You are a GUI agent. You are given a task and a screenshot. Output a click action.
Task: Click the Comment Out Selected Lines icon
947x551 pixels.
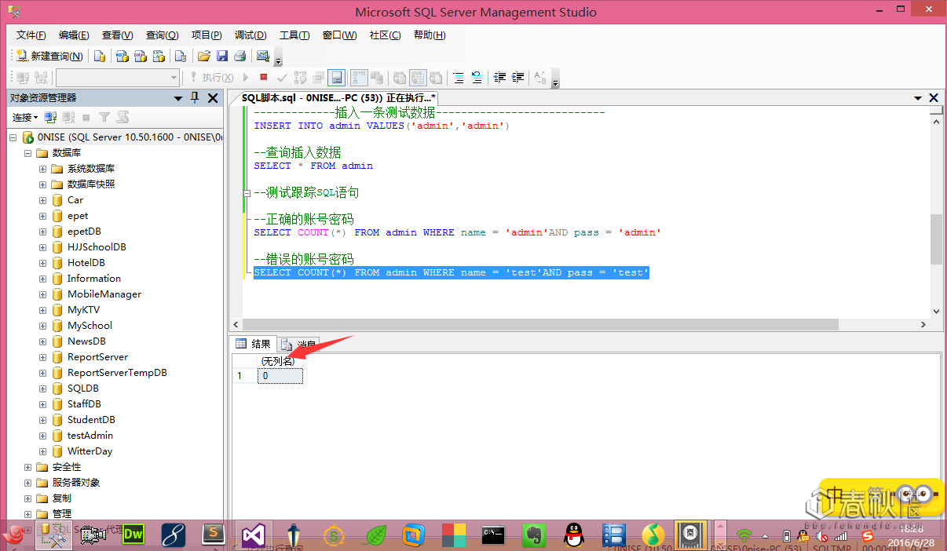point(459,78)
